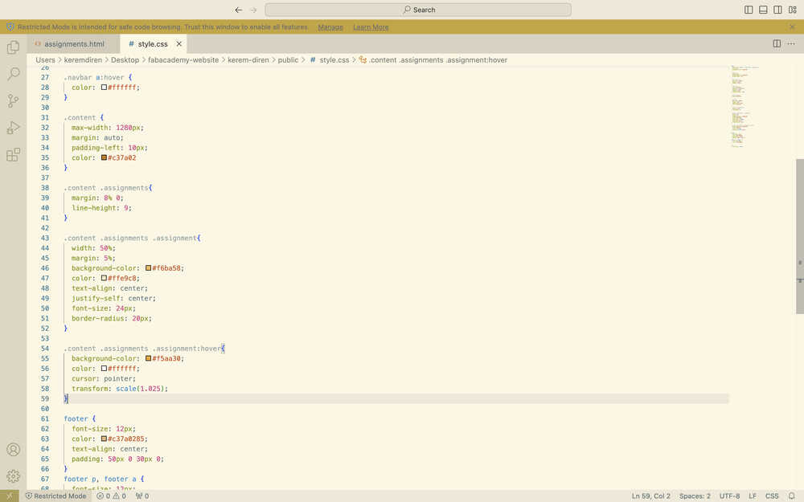Screen dimensions: 804x502
Task: Dismiss the Restricted Mode banner
Action: (792, 27)
